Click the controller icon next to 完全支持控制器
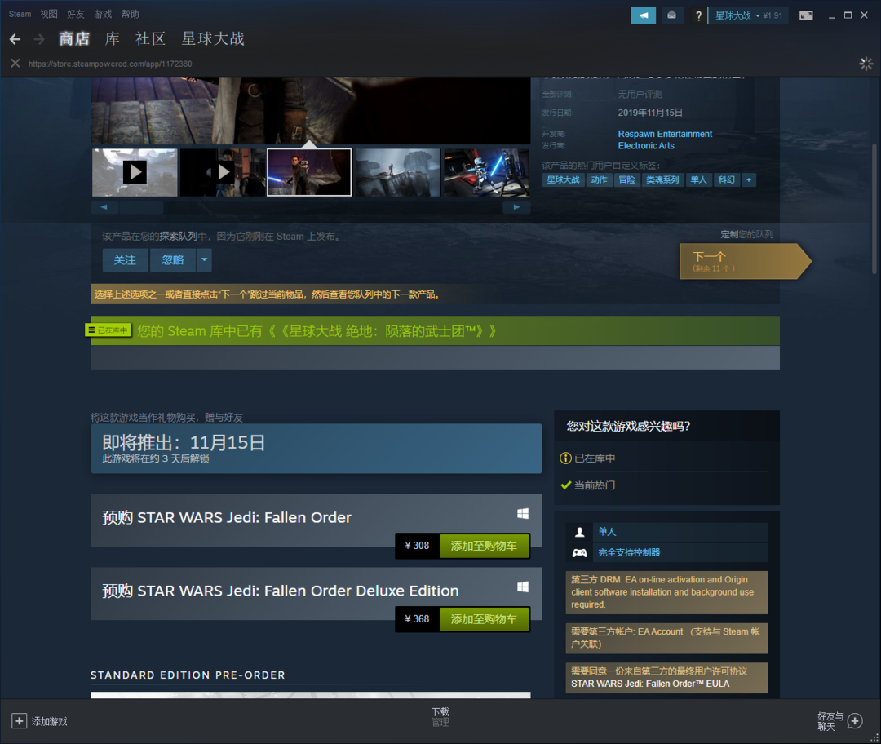 [x=579, y=552]
